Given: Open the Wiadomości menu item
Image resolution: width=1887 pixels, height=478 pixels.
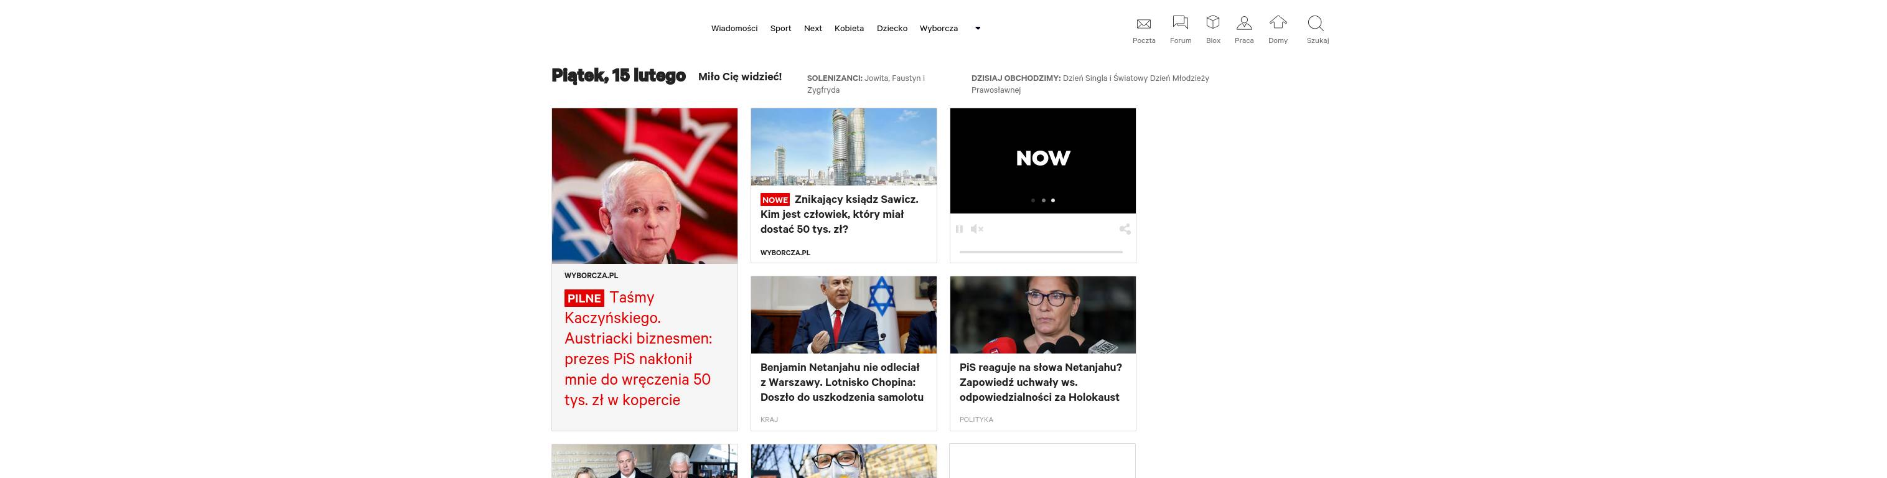Looking at the screenshot, I should [734, 29].
